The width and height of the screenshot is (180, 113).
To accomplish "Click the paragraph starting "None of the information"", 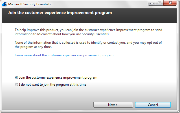I will (x=88, y=45).
